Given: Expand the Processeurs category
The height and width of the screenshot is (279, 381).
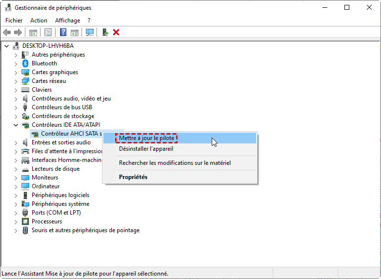Looking at the screenshot, I should pyautogui.click(x=16, y=221).
